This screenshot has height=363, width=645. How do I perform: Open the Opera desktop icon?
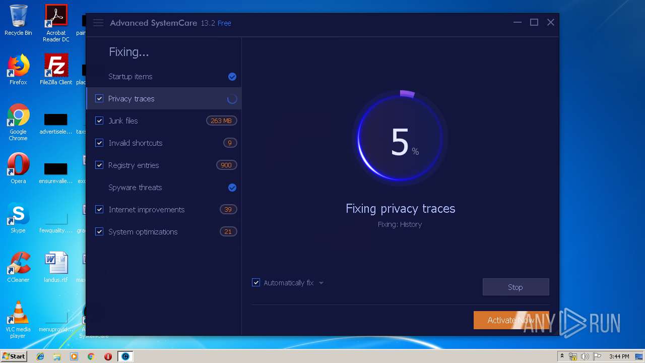tap(18, 169)
